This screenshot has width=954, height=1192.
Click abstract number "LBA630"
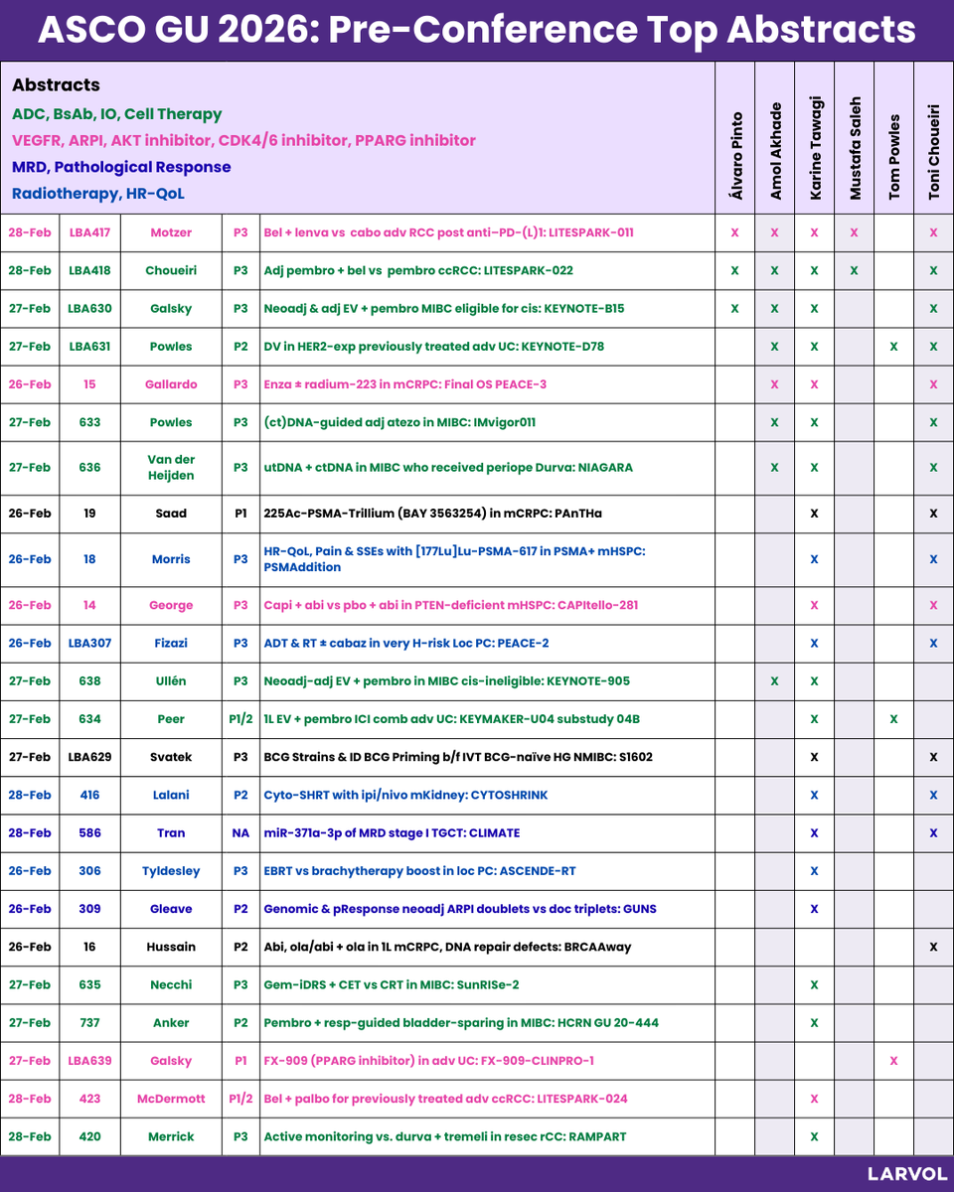[89, 308]
